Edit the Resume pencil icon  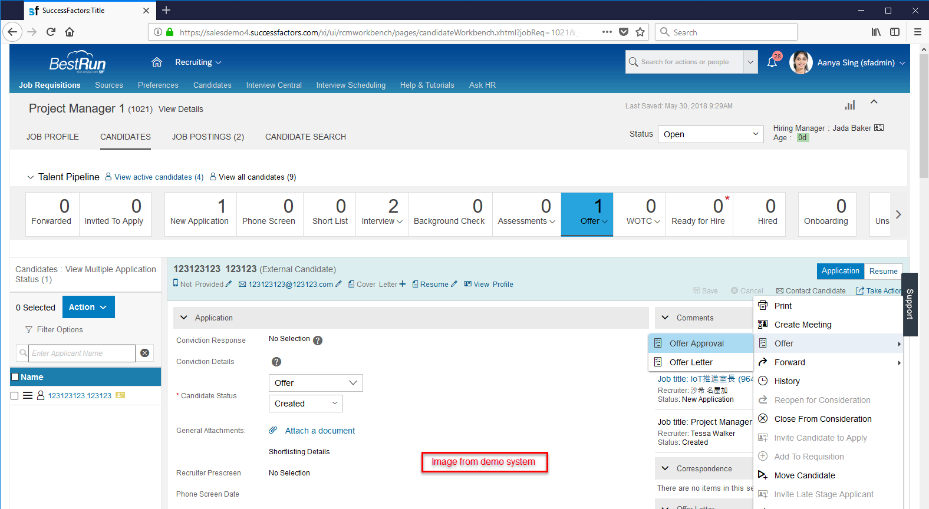454,284
